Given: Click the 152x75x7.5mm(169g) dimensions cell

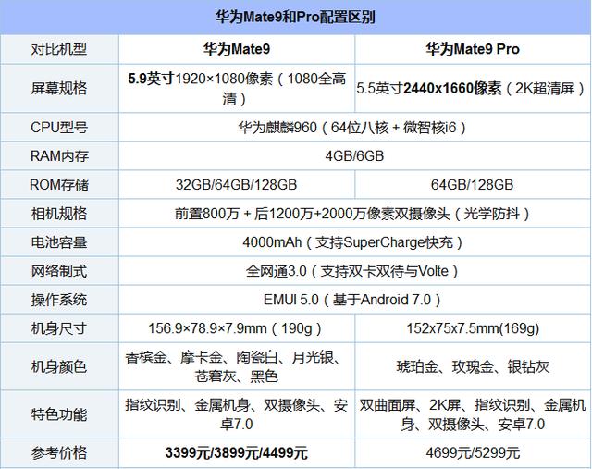Looking at the screenshot, I should click(x=473, y=328).
